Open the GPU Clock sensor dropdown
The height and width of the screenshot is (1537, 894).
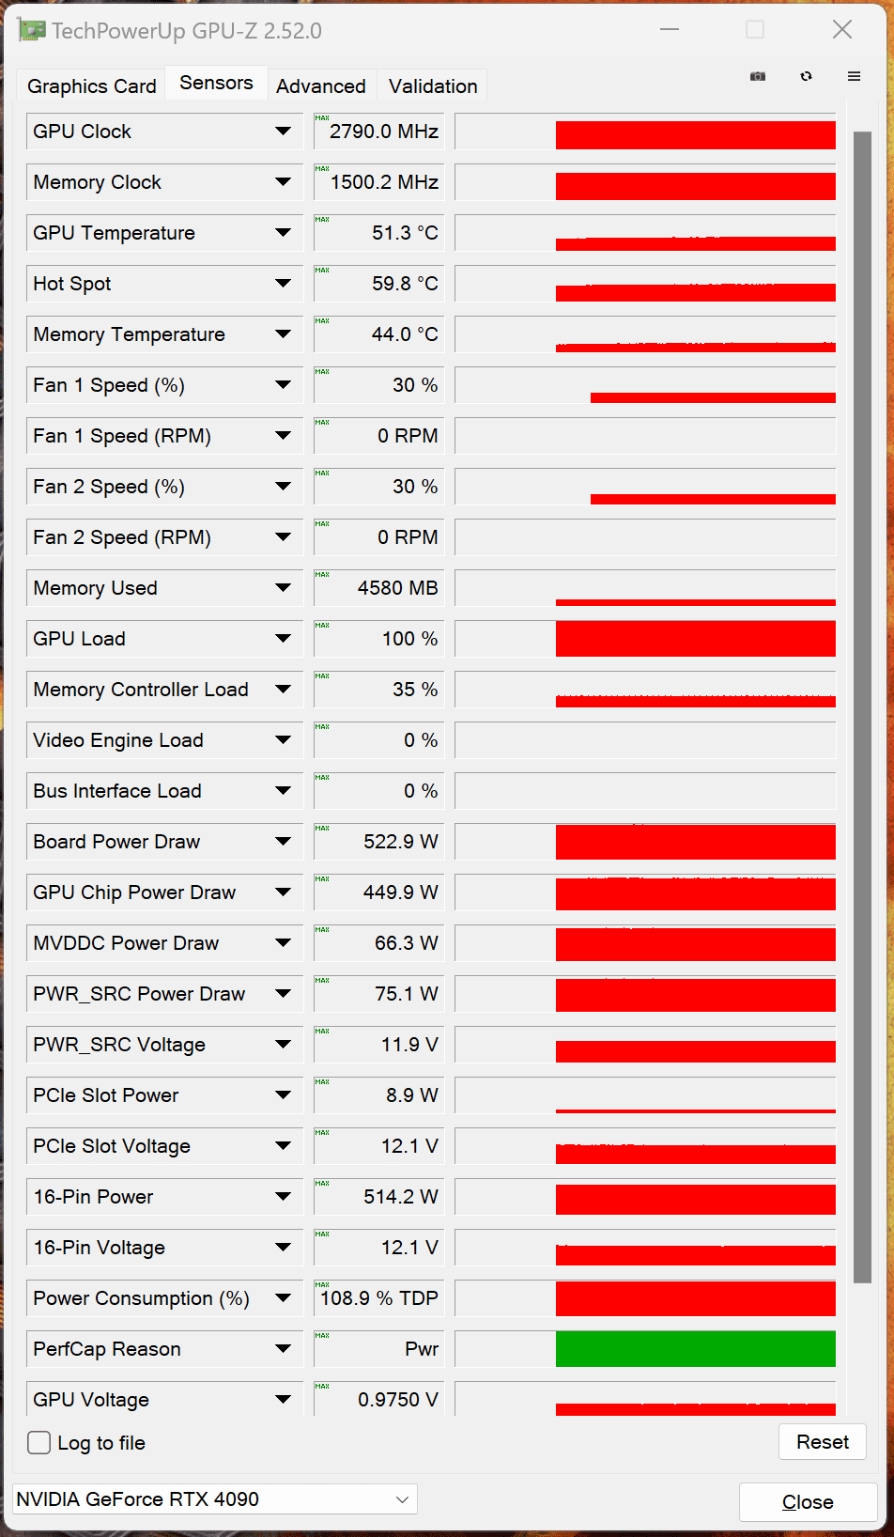283,132
